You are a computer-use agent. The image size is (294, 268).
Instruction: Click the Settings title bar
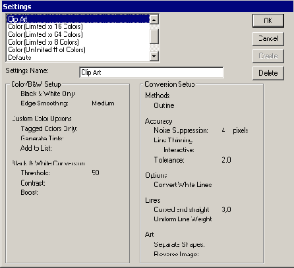coord(147,7)
